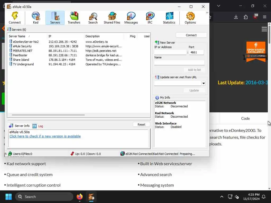
Task: Open the Shared Files toolbar icon
Action: pyautogui.click(x=112, y=18)
